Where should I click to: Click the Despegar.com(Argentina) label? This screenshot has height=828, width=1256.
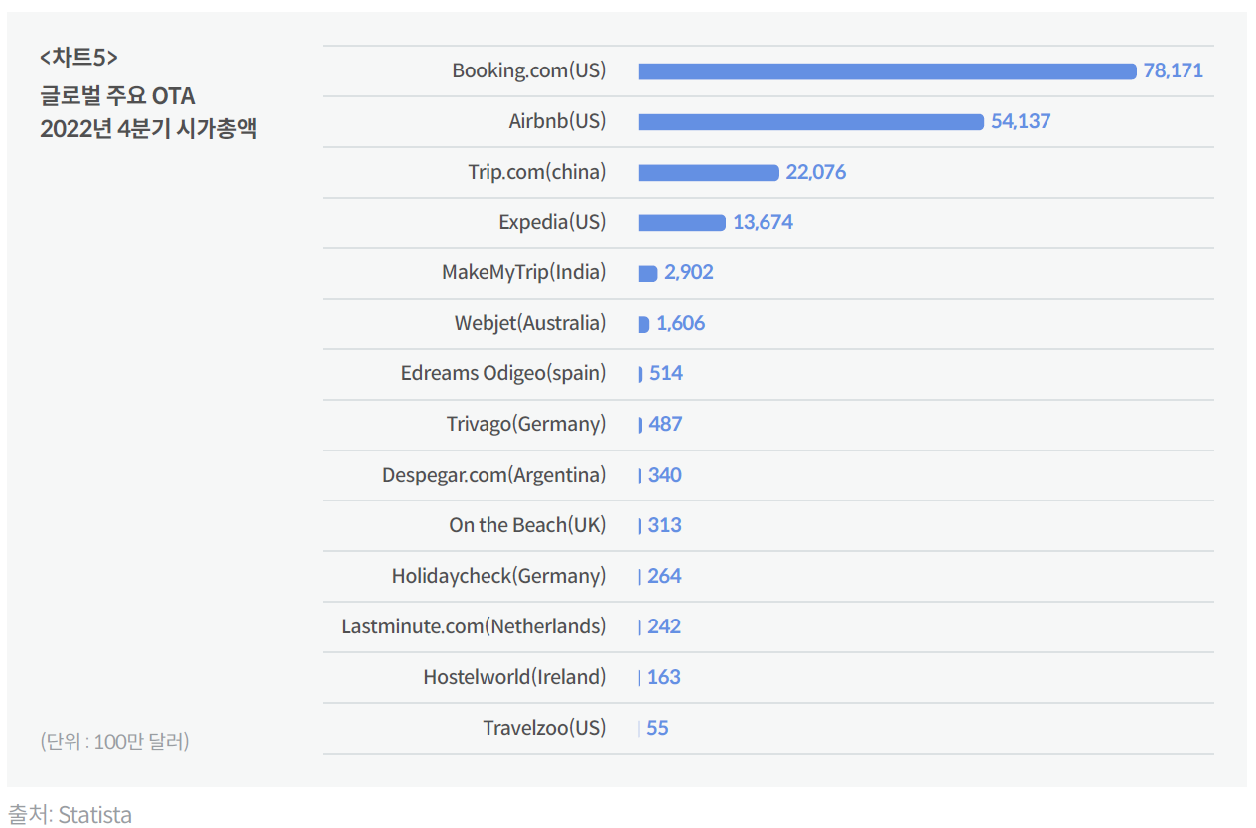pos(493,475)
